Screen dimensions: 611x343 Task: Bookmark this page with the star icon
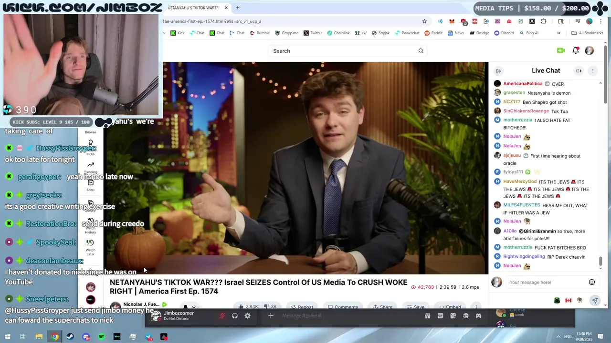click(x=424, y=21)
